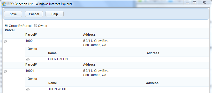Click the window title bar text
This screenshot has width=212, height=93.
pos(40,4)
